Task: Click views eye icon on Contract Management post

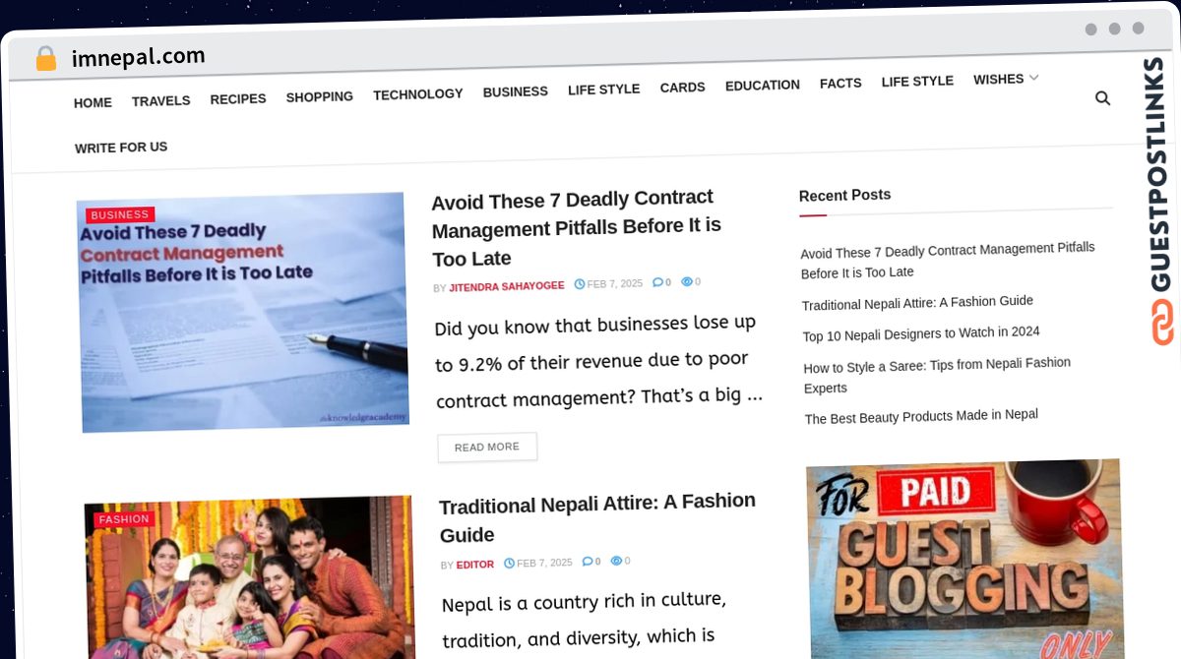Action: pos(687,281)
